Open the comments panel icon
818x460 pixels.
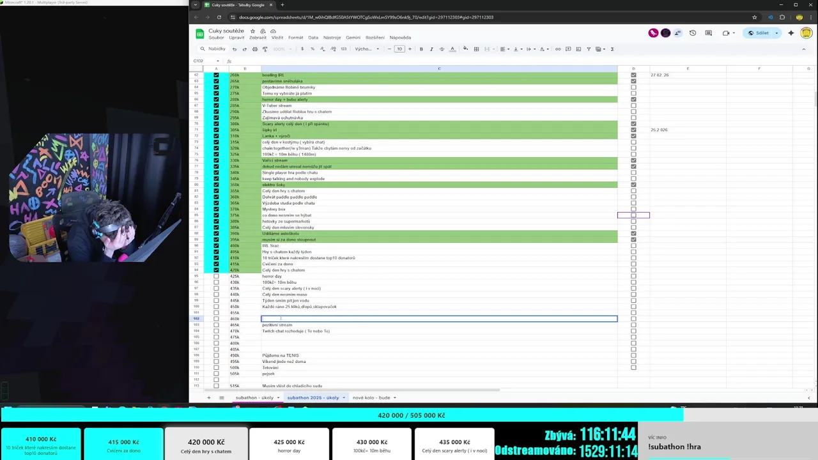click(708, 33)
